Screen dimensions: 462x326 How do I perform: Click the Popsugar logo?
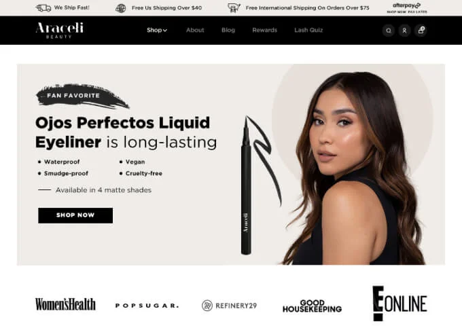click(147, 306)
